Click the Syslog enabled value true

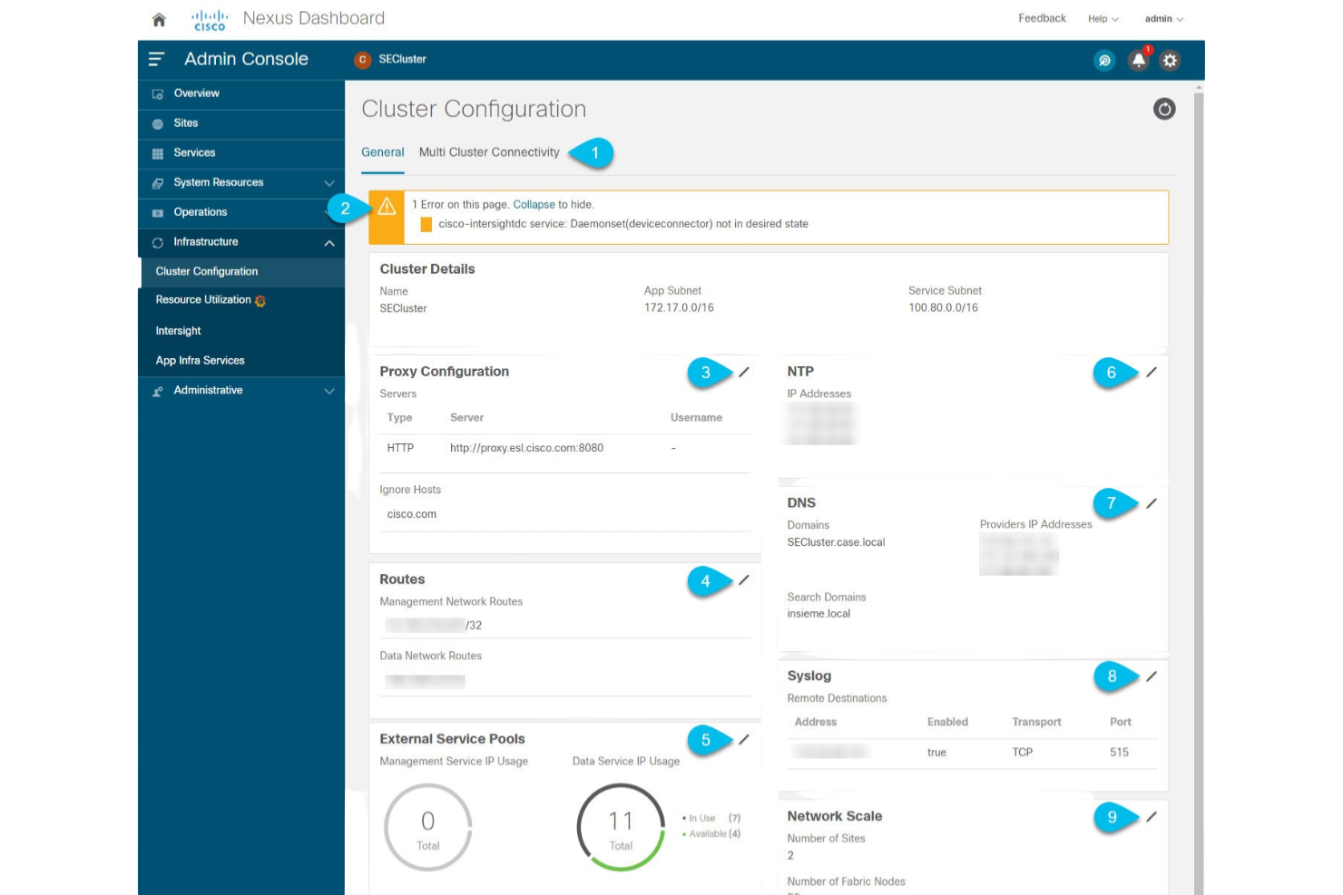936,753
